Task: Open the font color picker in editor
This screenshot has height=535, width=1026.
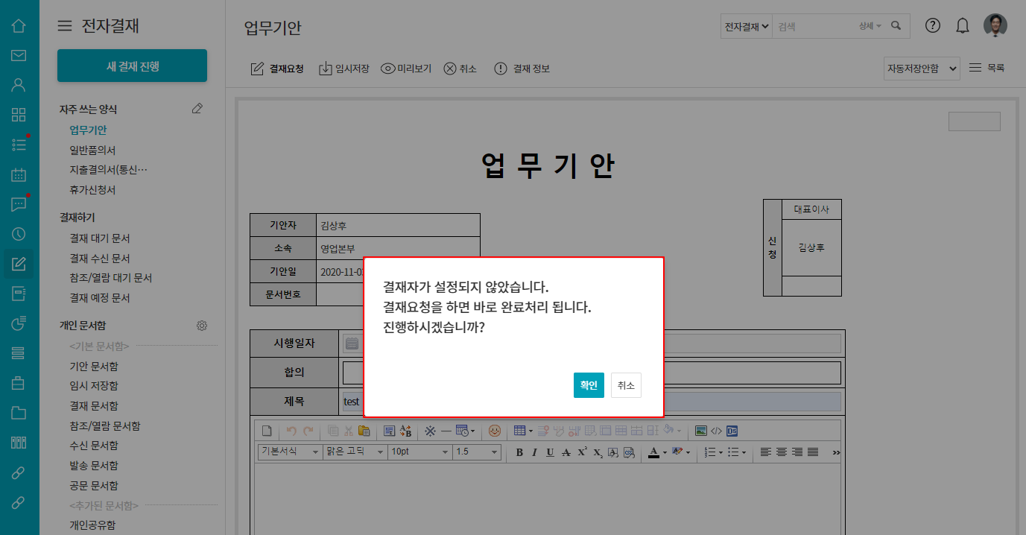Action: click(x=656, y=452)
